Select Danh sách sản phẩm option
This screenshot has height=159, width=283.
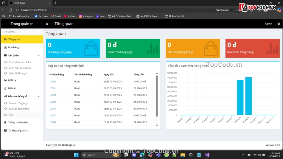(x=20, y=62)
